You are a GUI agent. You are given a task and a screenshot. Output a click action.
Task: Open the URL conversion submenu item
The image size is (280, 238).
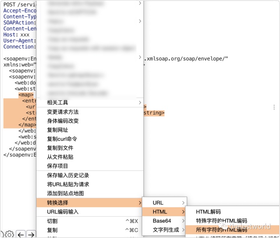tap(164, 203)
